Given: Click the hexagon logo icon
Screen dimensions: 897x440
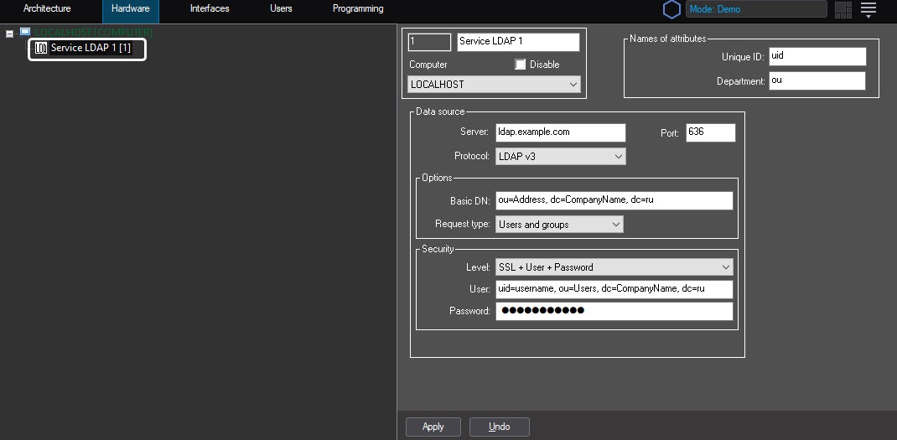Looking at the screenshot, I should click(x=671, y=9).
